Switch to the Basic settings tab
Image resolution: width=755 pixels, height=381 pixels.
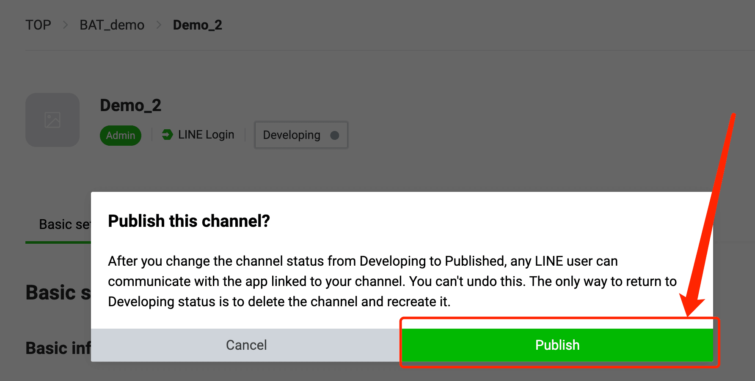point(63,224)
